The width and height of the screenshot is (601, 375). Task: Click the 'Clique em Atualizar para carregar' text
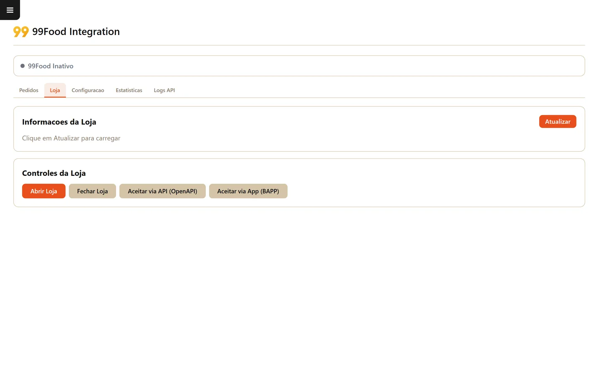coord(71,138)
